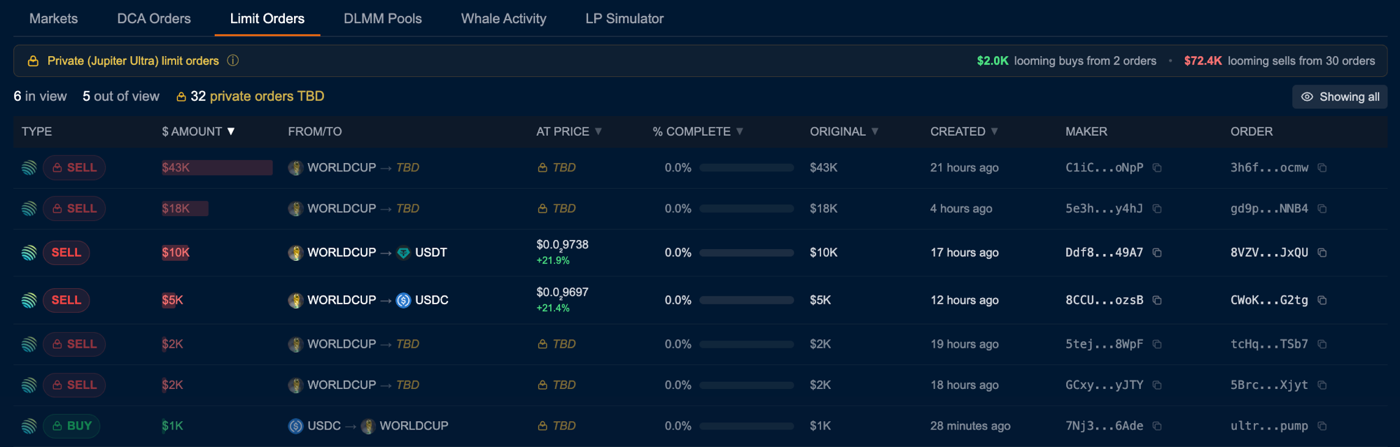The image size is (1400, 447).
Task: Click '28 minutes ago' created time
Action: [970, 426]
